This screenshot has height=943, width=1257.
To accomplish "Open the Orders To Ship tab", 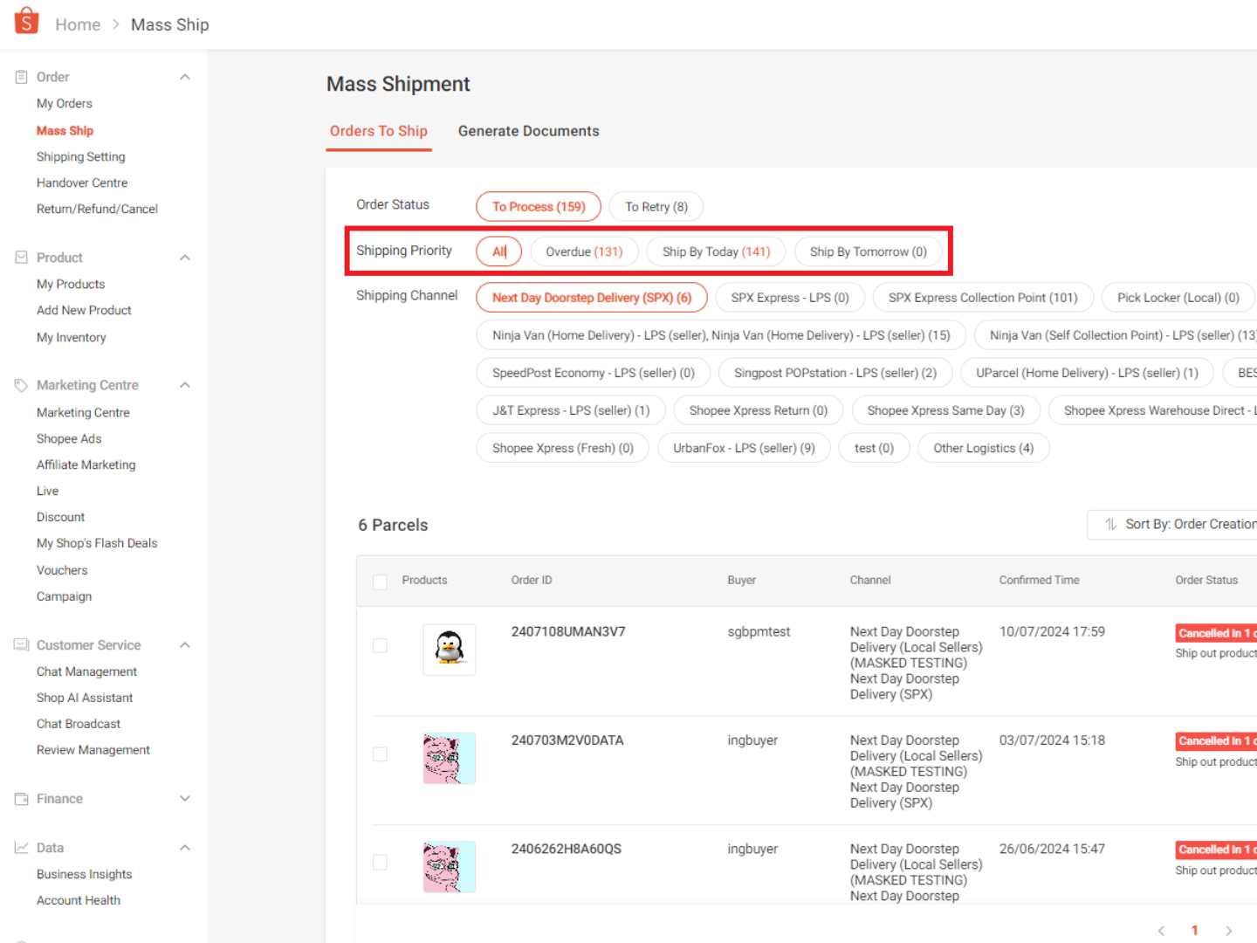I will 378,131.
